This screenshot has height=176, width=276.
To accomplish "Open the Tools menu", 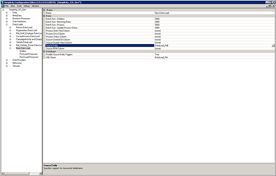I will [19, 6].
